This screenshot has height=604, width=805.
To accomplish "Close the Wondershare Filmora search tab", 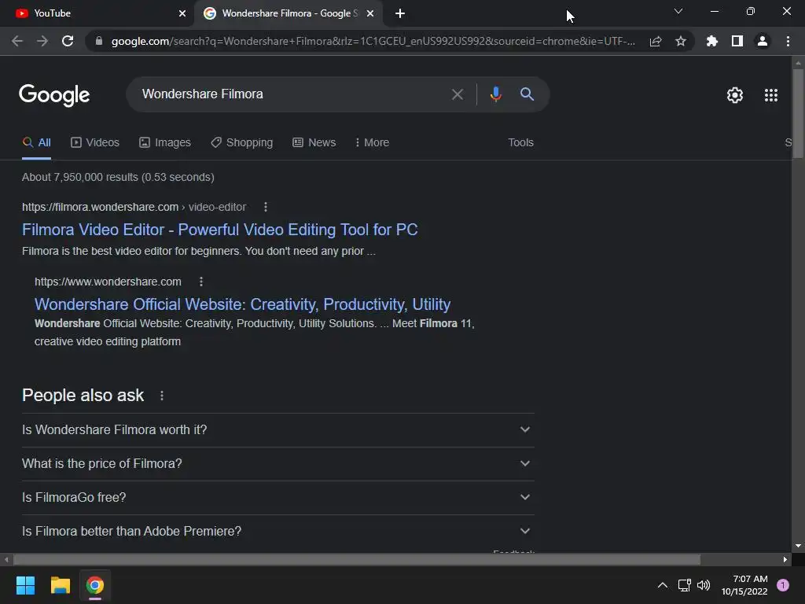I will pyautogui.click(x=370, y=13).
